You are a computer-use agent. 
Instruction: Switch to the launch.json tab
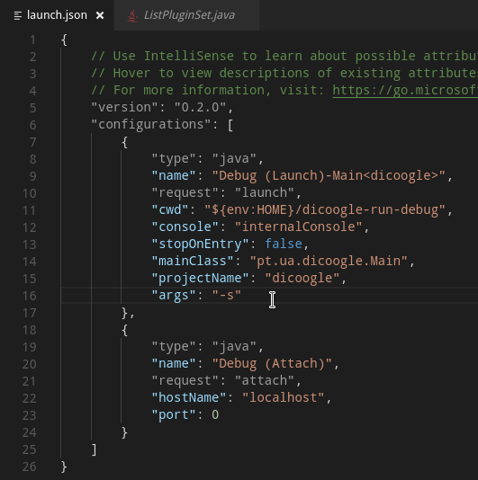pyautogui.click(x=57, y=15)
